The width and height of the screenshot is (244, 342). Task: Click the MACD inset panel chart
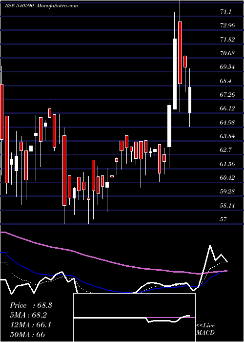point(134,318)
